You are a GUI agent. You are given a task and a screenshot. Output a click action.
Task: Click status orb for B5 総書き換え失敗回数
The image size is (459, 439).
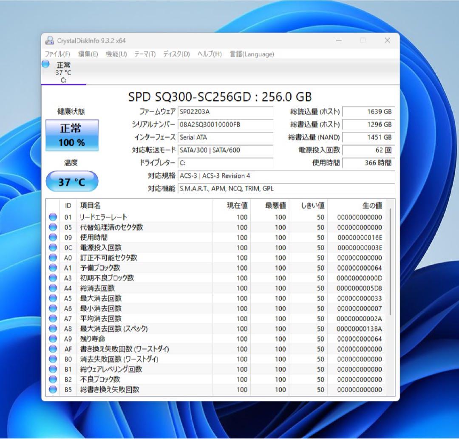(x=53, y=390)
